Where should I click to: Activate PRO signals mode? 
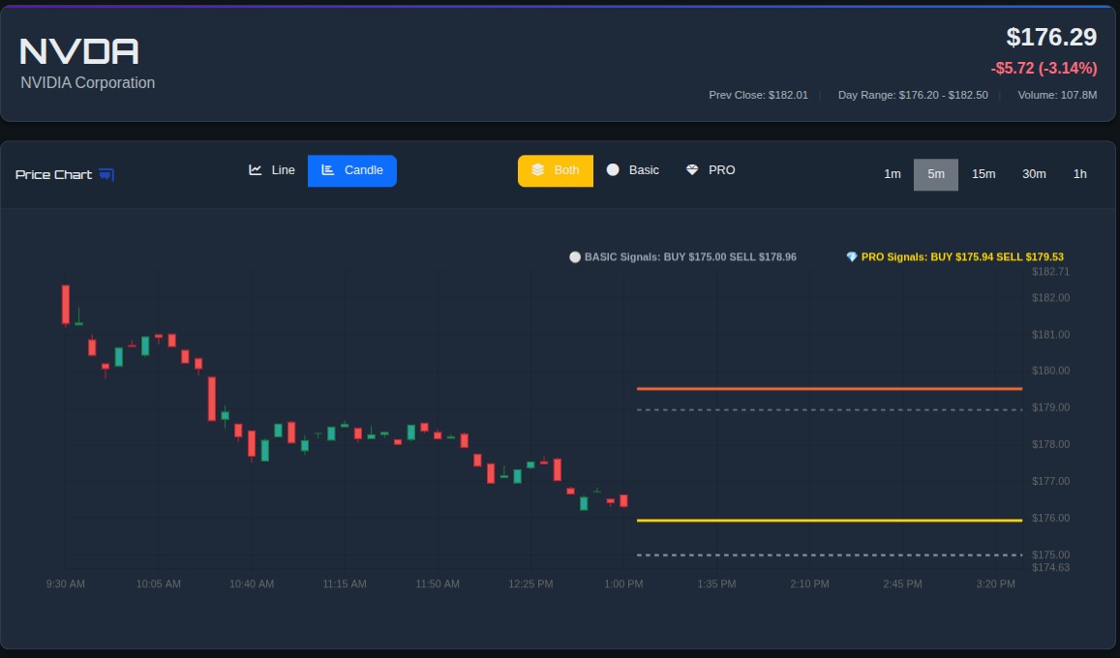tap(712, 169)
